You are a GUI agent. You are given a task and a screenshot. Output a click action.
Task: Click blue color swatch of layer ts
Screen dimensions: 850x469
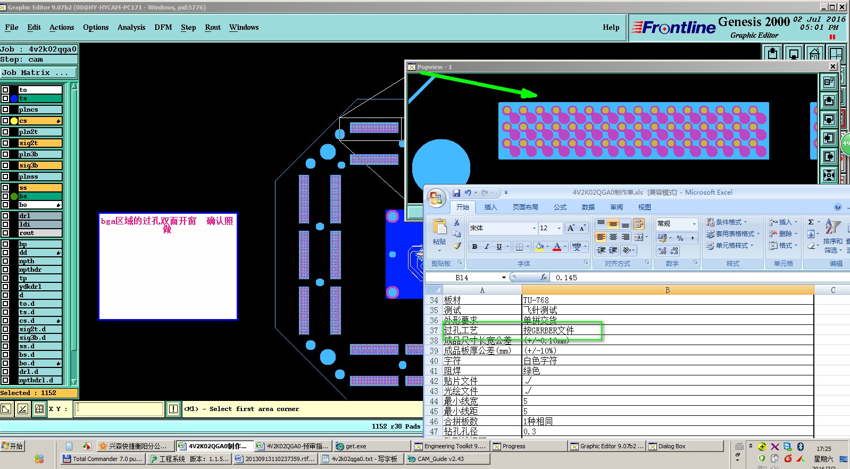click(x=14, y=98)
